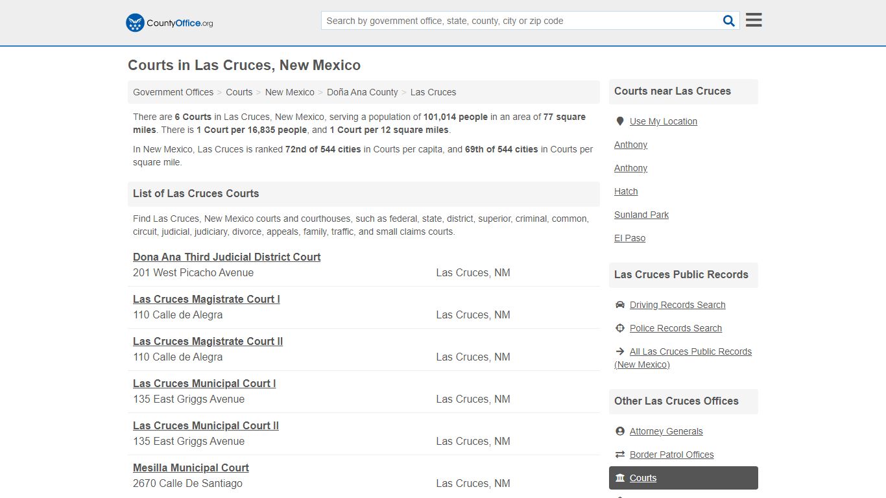Open Courts breadcrumb link
This screenshot has width=886, height=498.
[x=239, y=92]
